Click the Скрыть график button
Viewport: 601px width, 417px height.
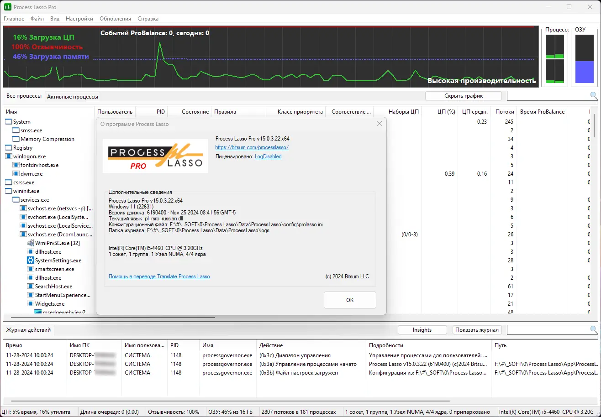click(464, 96)
